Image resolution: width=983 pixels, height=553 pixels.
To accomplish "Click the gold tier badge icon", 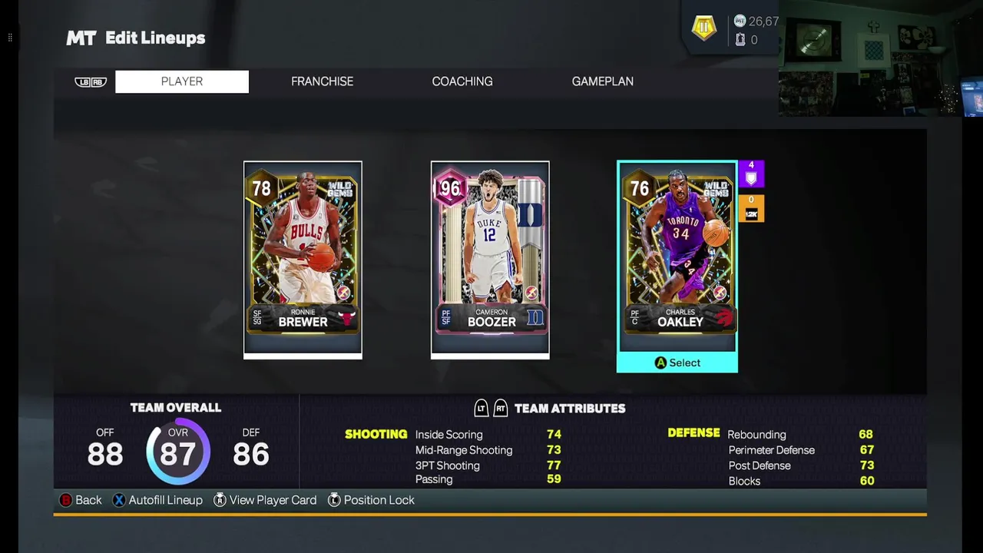I will coord(703,28).
